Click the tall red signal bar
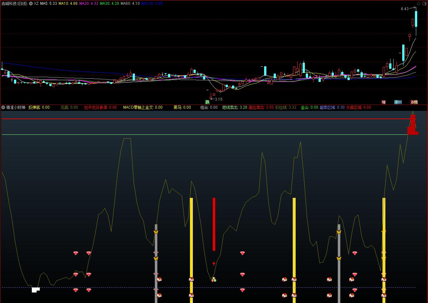This screenshot has width=428, height=303. (x=214, y=224)
